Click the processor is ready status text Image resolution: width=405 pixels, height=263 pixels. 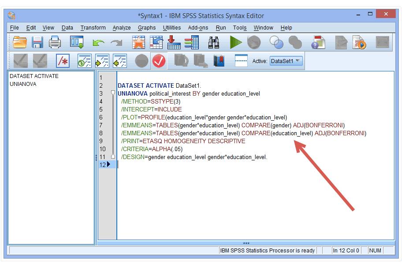(268, 250)
